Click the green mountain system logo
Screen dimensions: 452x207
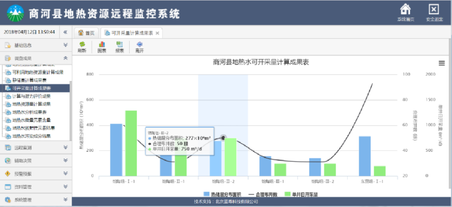click(15, 13)
